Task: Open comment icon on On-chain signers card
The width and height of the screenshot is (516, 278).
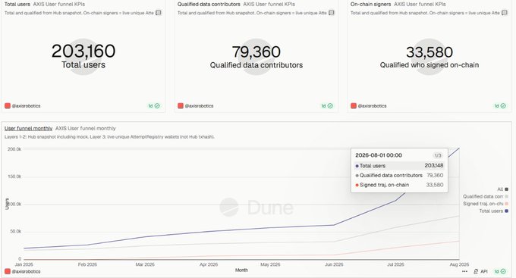Action: [505, 13]
